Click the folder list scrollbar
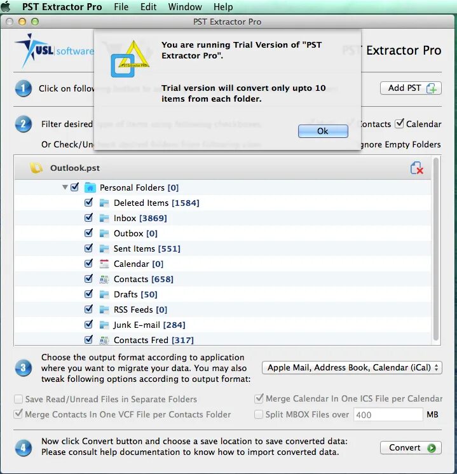This screenshot has width=457, height=474. pos(436,250)
